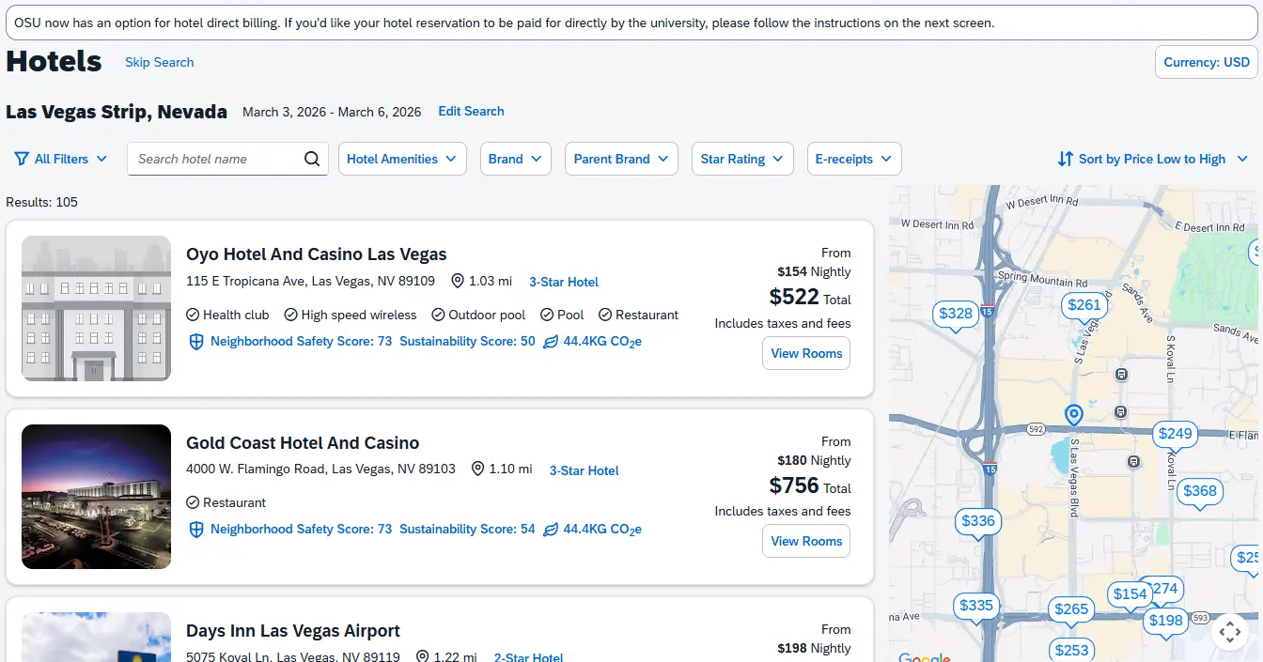
Task: Open Gold Coast's 3-Star Hotel link
Action: coord(584,470)
